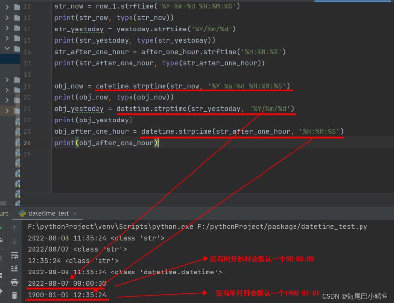394x303 pixels.
Task: Click the Up the Stack Trace arrow
Action: 14,228
